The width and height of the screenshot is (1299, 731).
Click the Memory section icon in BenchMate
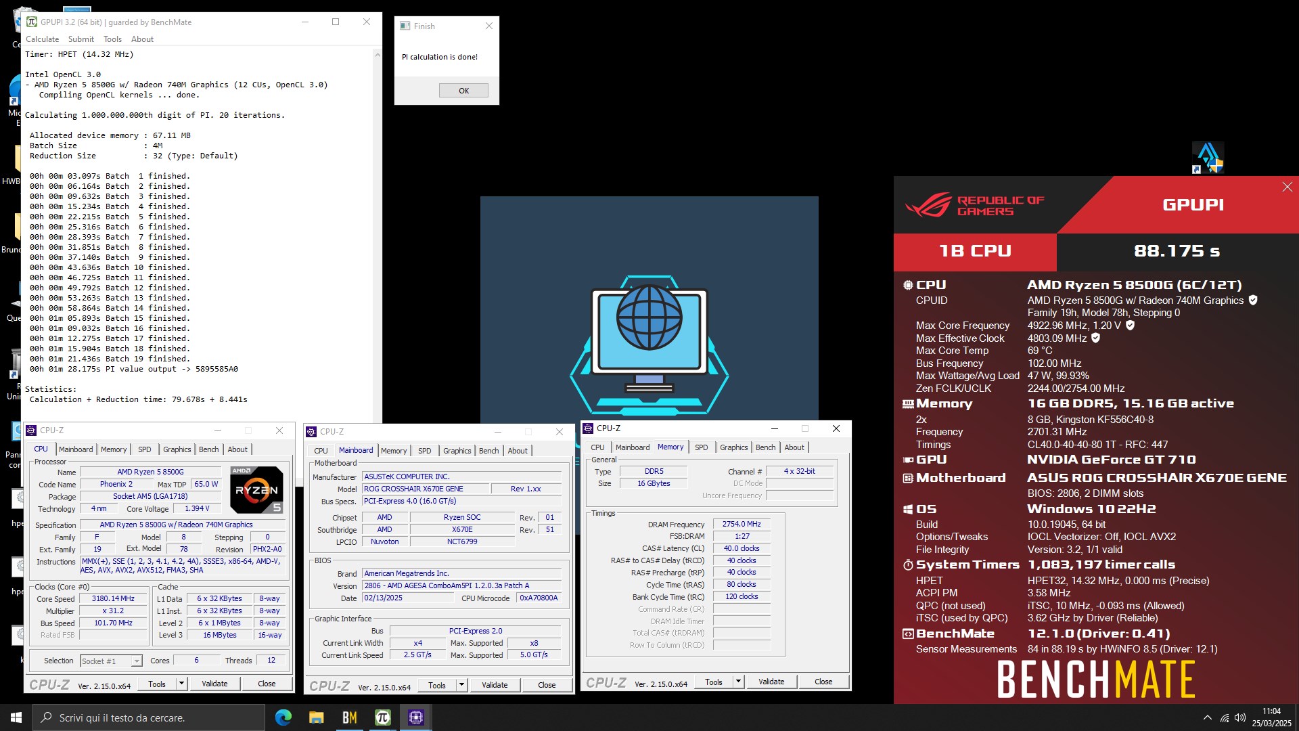908,403
